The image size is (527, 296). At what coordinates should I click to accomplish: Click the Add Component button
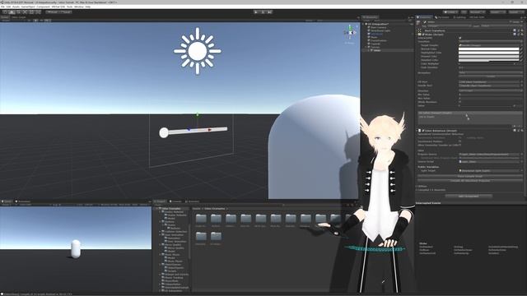click(469, 196)
